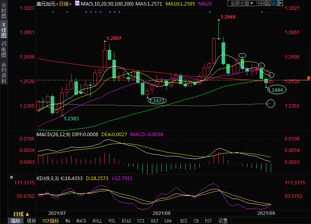
Task: Click the circled 1.2494 price annotation
Action: pyautogui.click(x=275, y=90)
